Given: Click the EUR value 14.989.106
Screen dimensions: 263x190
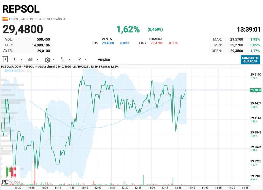Looking at the screenshot, I should coord(41,45).
